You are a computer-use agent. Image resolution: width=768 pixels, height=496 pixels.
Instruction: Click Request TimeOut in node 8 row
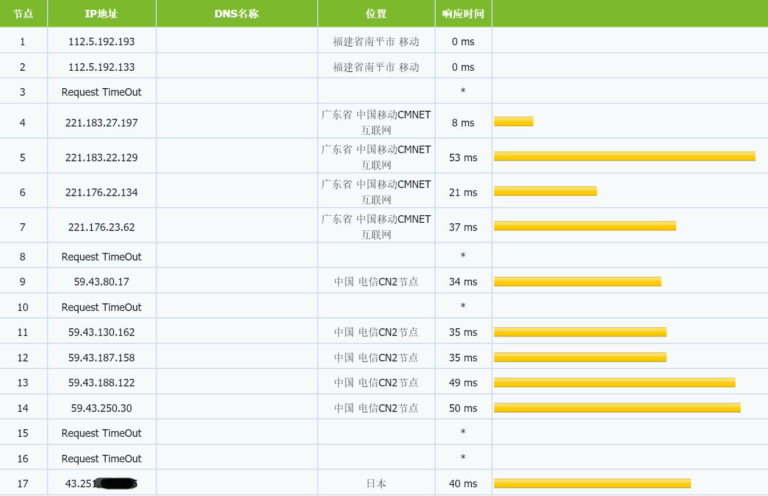102,257
